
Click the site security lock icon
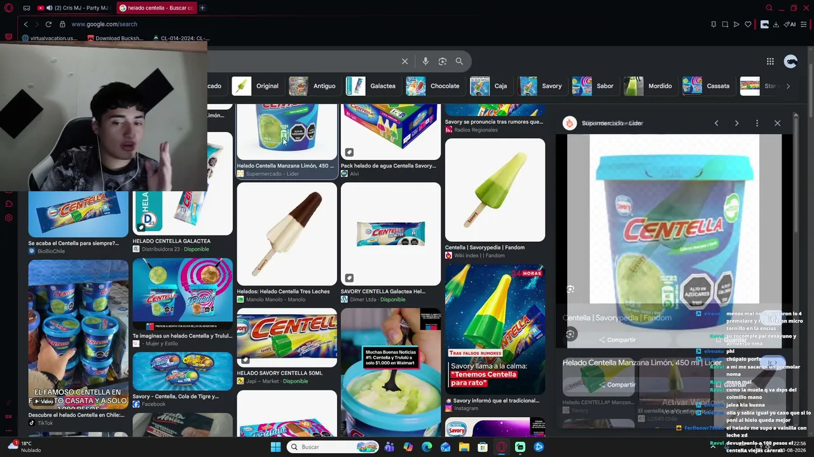62,24
